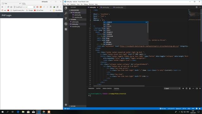Viewport: 202px width, 114px height.
Task: Expand the Chrome bookmarks overflow chevron
Action: tap(50, 10)
